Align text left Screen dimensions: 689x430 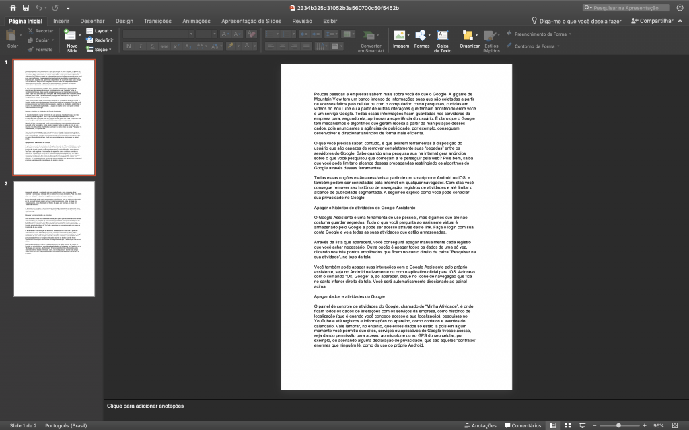pos(270,46)
